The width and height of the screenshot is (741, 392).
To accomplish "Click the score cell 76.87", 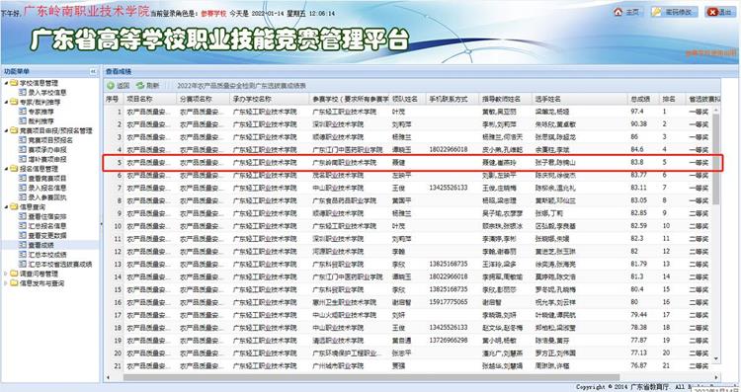I will 639,365.
